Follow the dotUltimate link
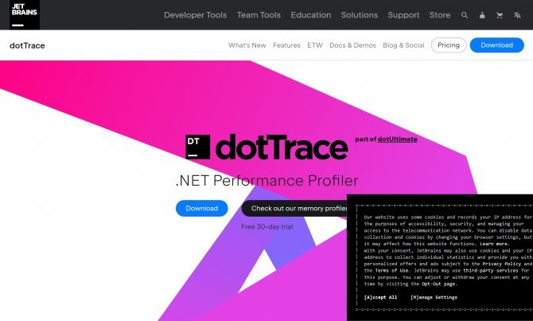 [x=398, y=139]
